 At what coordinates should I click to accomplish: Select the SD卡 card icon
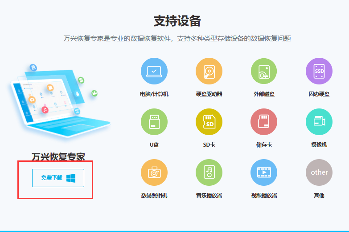[x=209, y=122]
